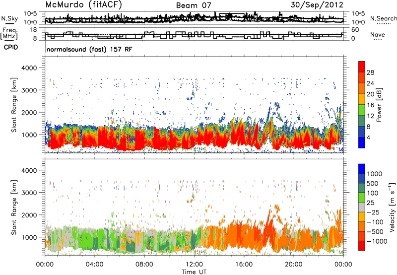
Task: Click the 'Time UT' axis title
Action: pos(194,272)
